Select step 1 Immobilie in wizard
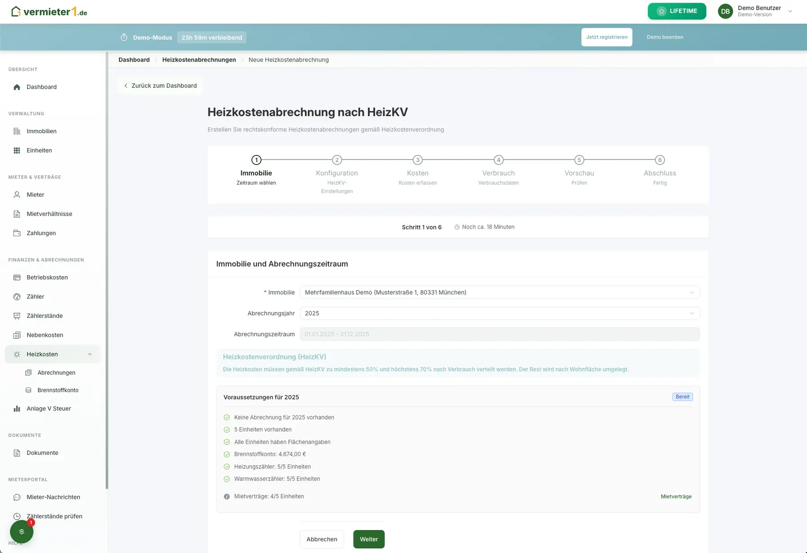Image resolution: width=807 pixels, height=553 pixels. click(256, 171)
